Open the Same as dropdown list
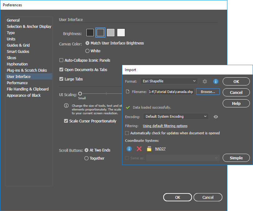The image size is (253, 211). click(x=183, y=158)
